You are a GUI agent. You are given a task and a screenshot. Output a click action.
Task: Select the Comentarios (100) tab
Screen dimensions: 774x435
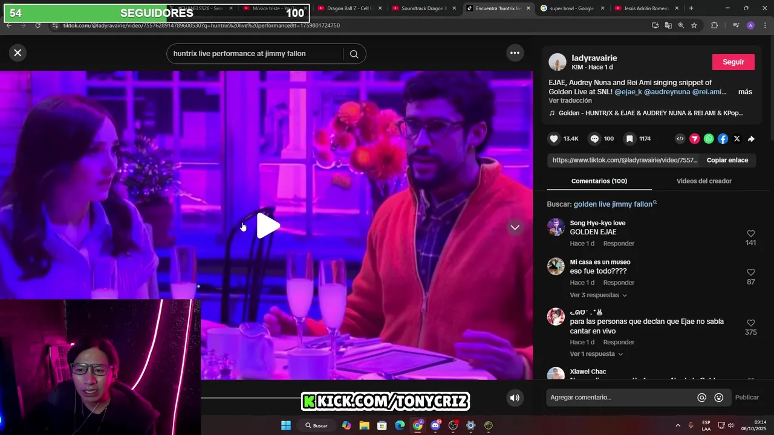[599, 181]
